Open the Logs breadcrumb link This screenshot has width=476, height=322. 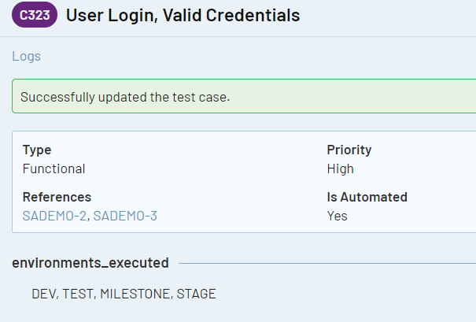[26, 56]
